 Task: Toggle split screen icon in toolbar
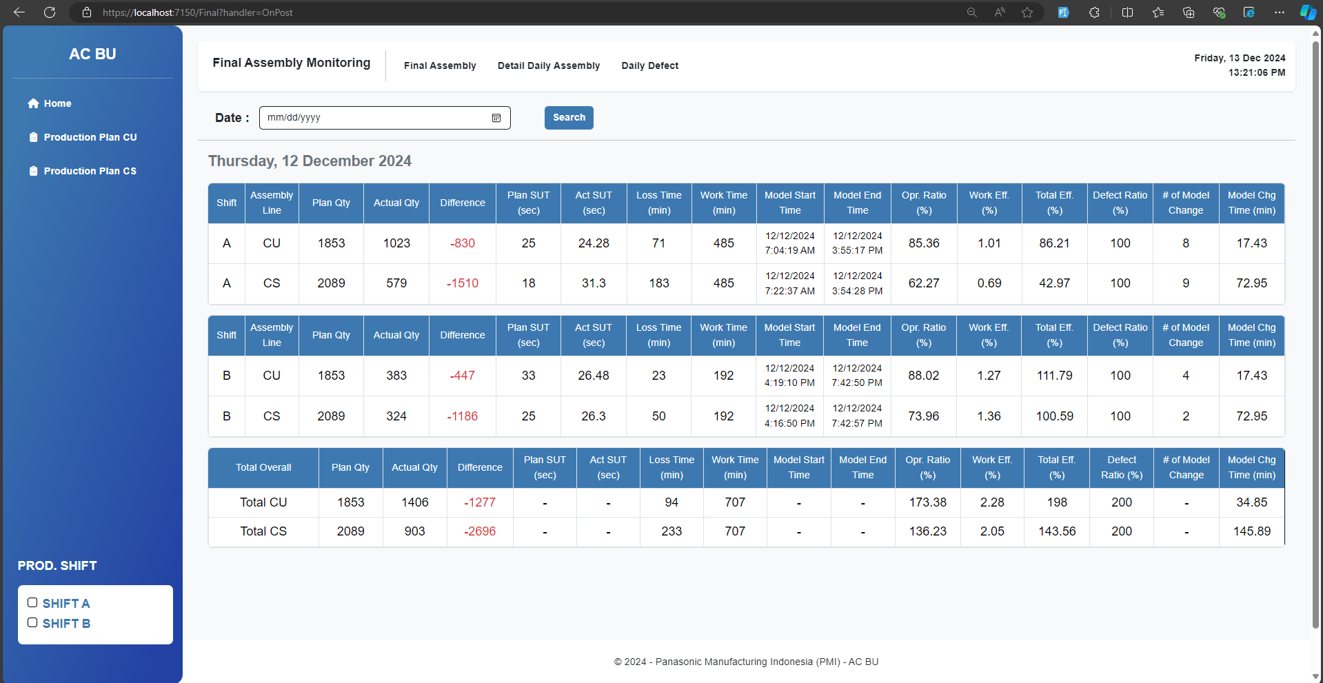pos(1128,12)
